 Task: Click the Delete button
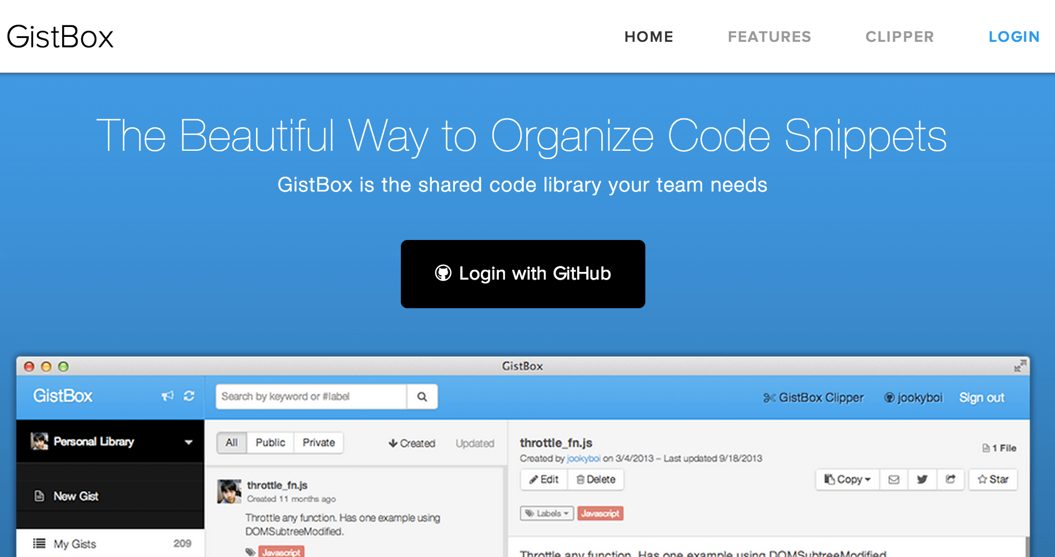point(596,479)
